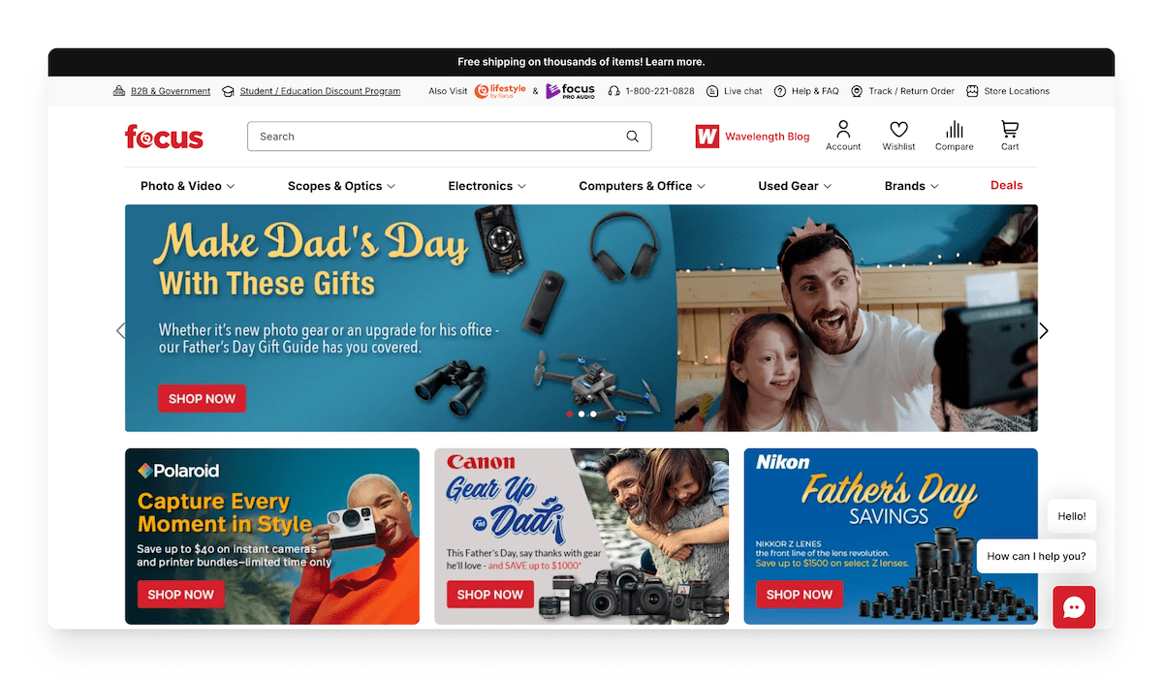
Task: Open the Wavelength Blog link
Action: tap(767, 137)
